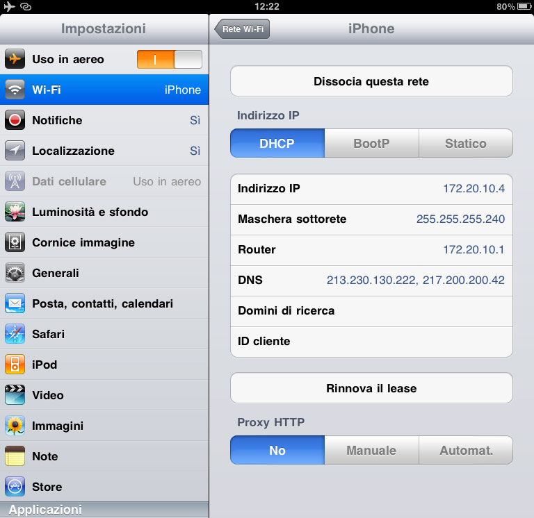The width and height of the screenshot is (534, 518).
Task: Tap the Wi-Fi signal icon
Action: pyautogui.click(x=15, y=90)
